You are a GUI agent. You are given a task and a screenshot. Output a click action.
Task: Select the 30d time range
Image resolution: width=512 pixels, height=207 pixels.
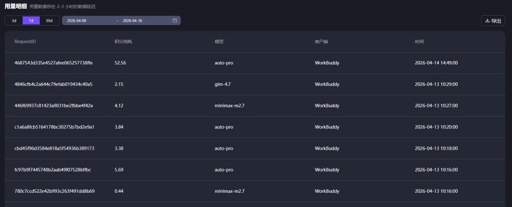tap(49, 21)
